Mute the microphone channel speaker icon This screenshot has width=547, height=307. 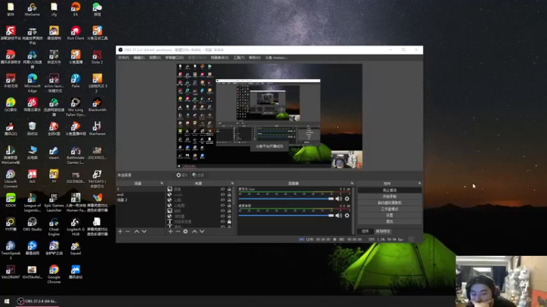point(338,199)
